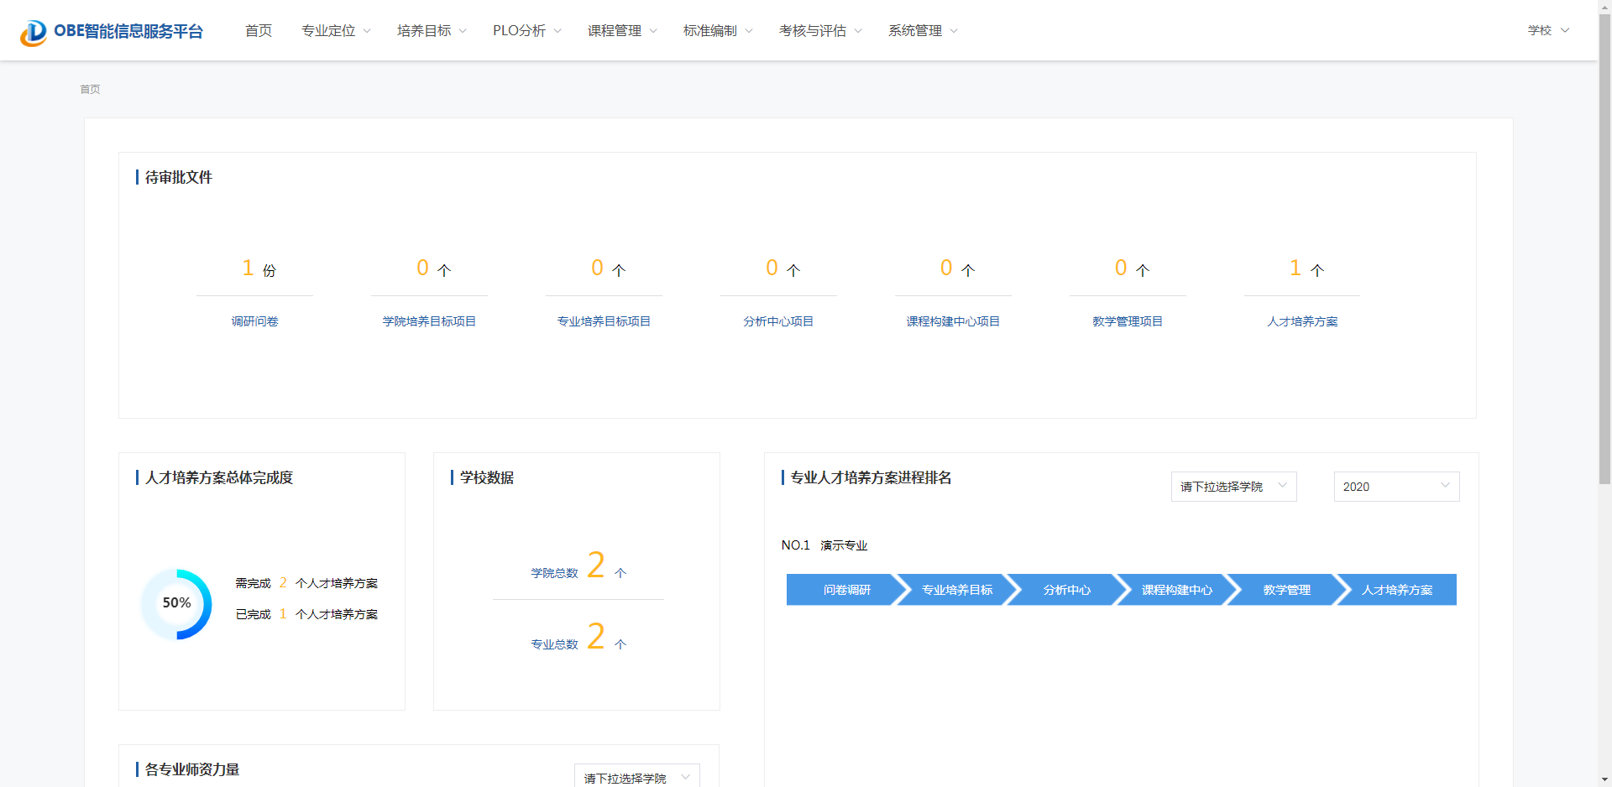Open the 首页 menu item
1612x787 pixels.
click(x=259, y=31)
